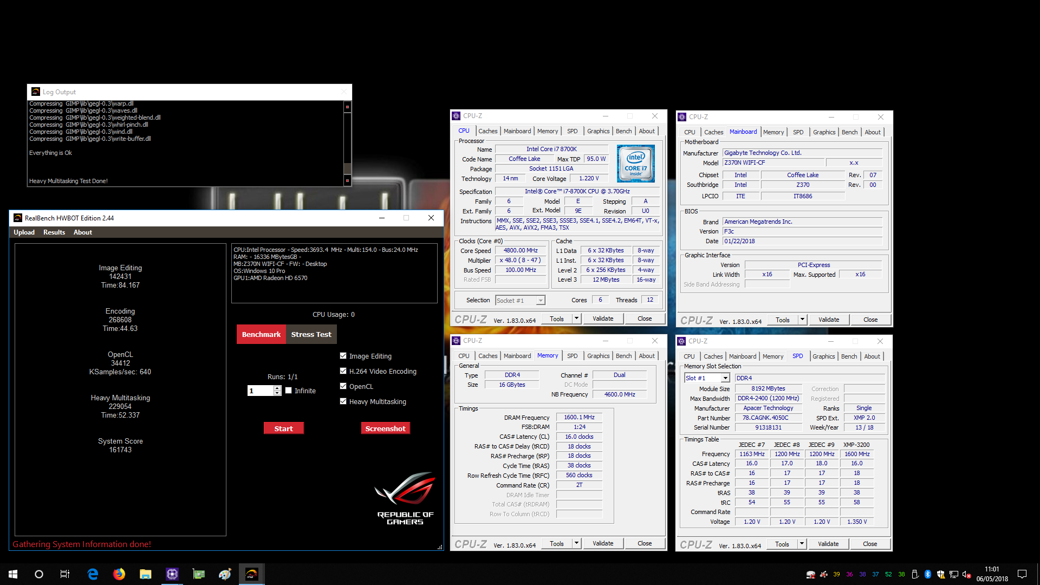This screenshot has height=585, width=1040.
Task: Open File Explorer from taskbar
Action: [x=146, y=574]
